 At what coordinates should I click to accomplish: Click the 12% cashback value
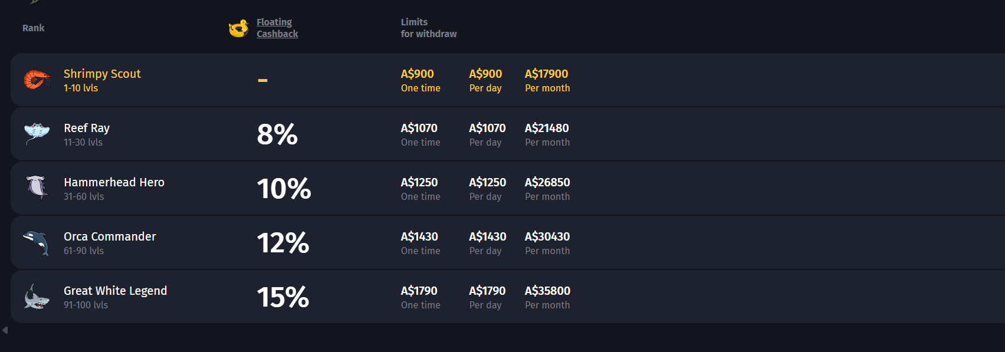[x=283, y=243]
